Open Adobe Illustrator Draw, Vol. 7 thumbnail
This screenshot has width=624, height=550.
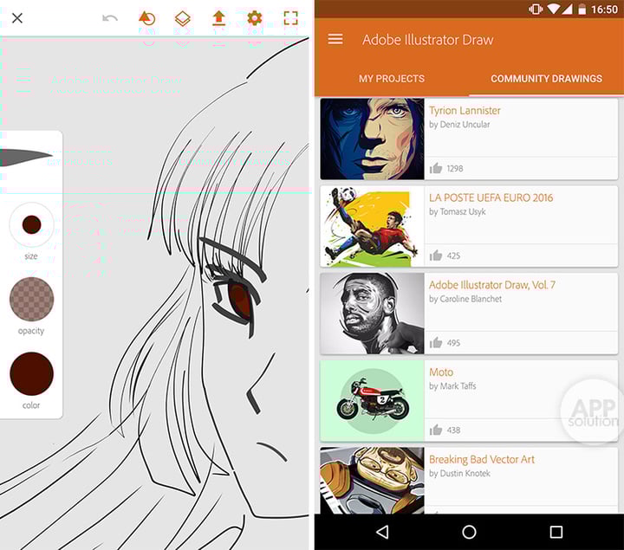372,314
